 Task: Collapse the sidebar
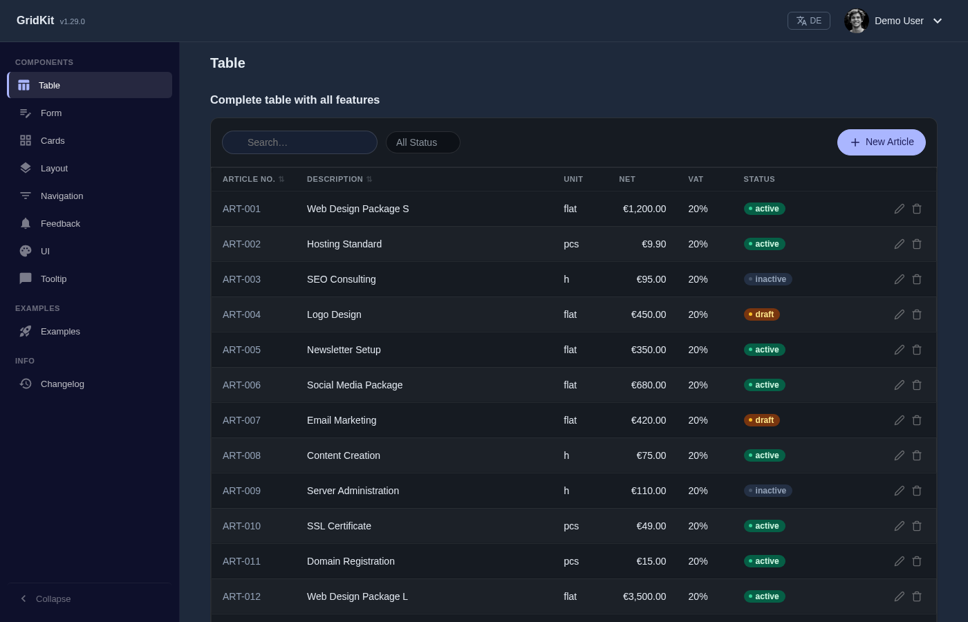point(89,599)
